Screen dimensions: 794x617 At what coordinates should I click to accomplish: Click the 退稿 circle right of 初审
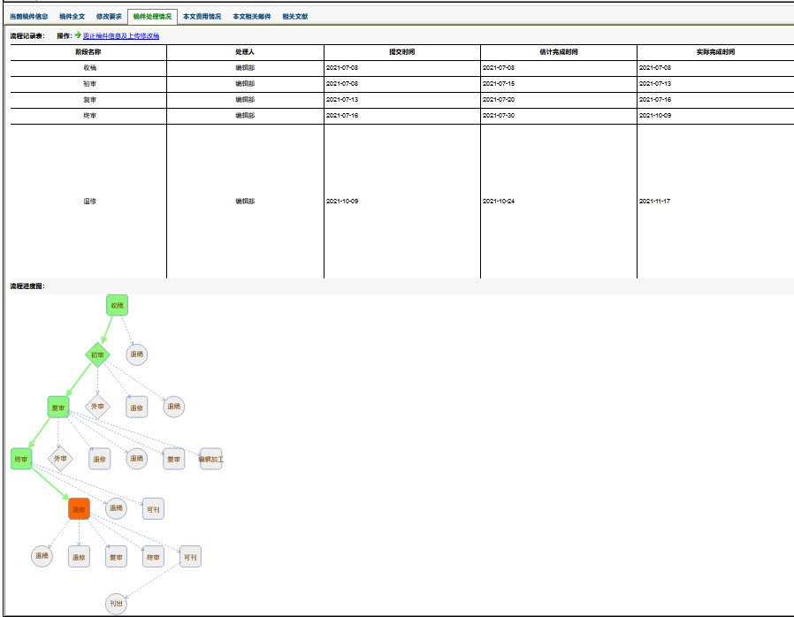(x=136, y=355)
